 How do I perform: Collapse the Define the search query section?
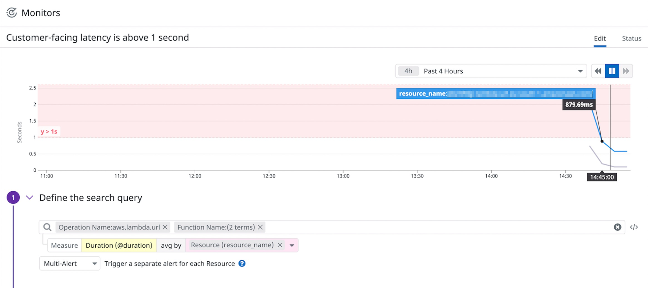(29, 198)
